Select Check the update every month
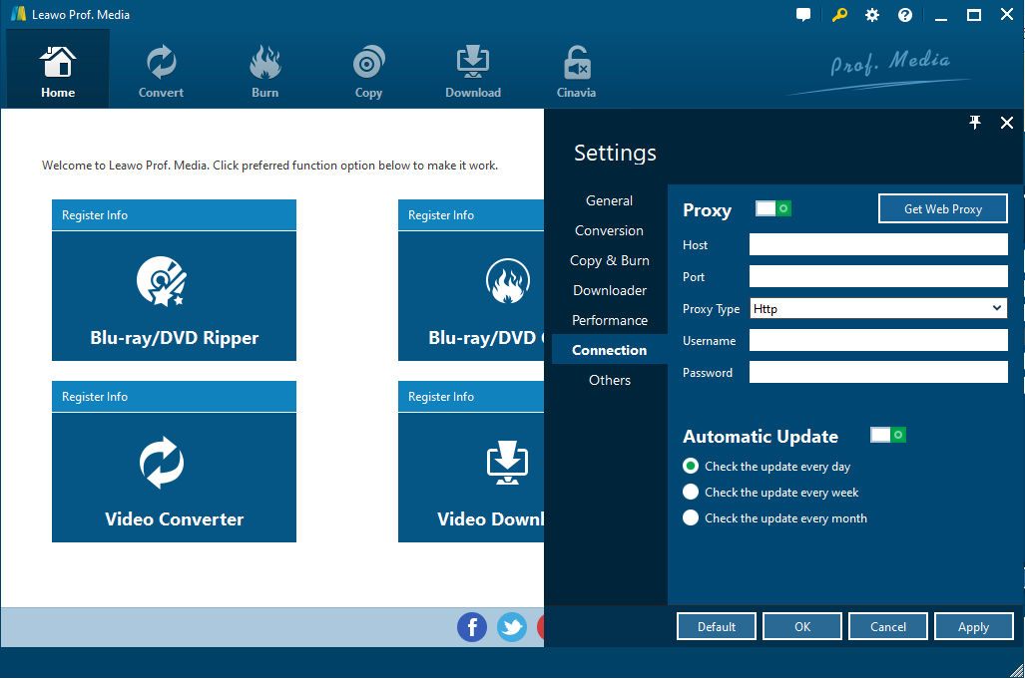This screenshot has height=679, width=1025. (691, 517)
